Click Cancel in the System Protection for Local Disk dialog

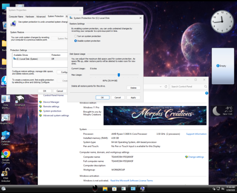pos(118,97)
